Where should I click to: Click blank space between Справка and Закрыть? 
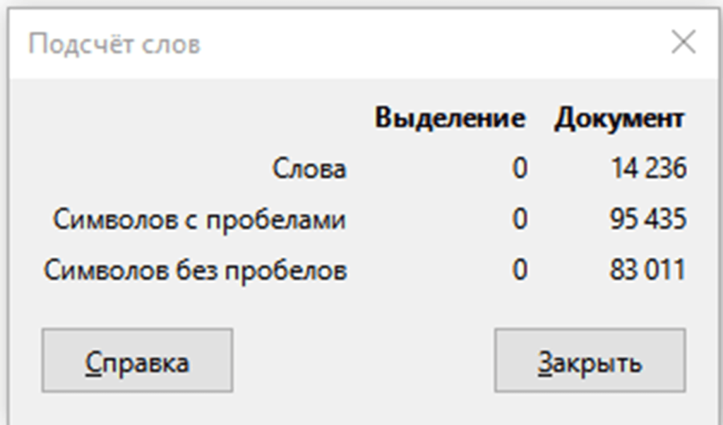[364, 361]
